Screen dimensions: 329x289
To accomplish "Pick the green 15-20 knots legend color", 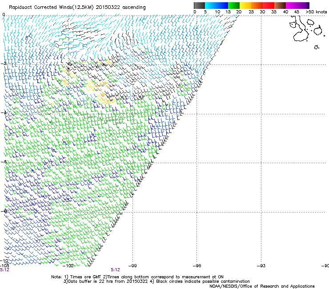I will coord(234,5).
